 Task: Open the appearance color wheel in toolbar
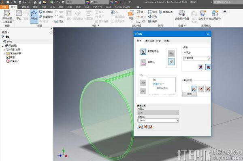click(x=87, y=2)
